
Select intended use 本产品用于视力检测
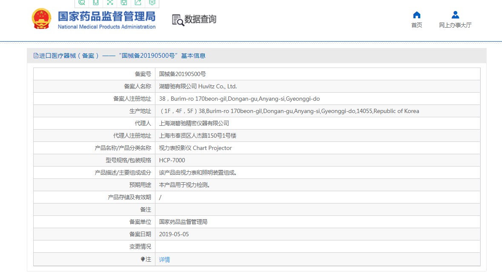[x=184, y=185]
